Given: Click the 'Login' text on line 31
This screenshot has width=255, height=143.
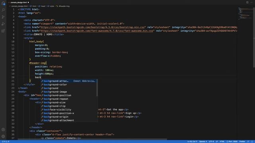Looking at the screenshot, I should tap(129, 116).
